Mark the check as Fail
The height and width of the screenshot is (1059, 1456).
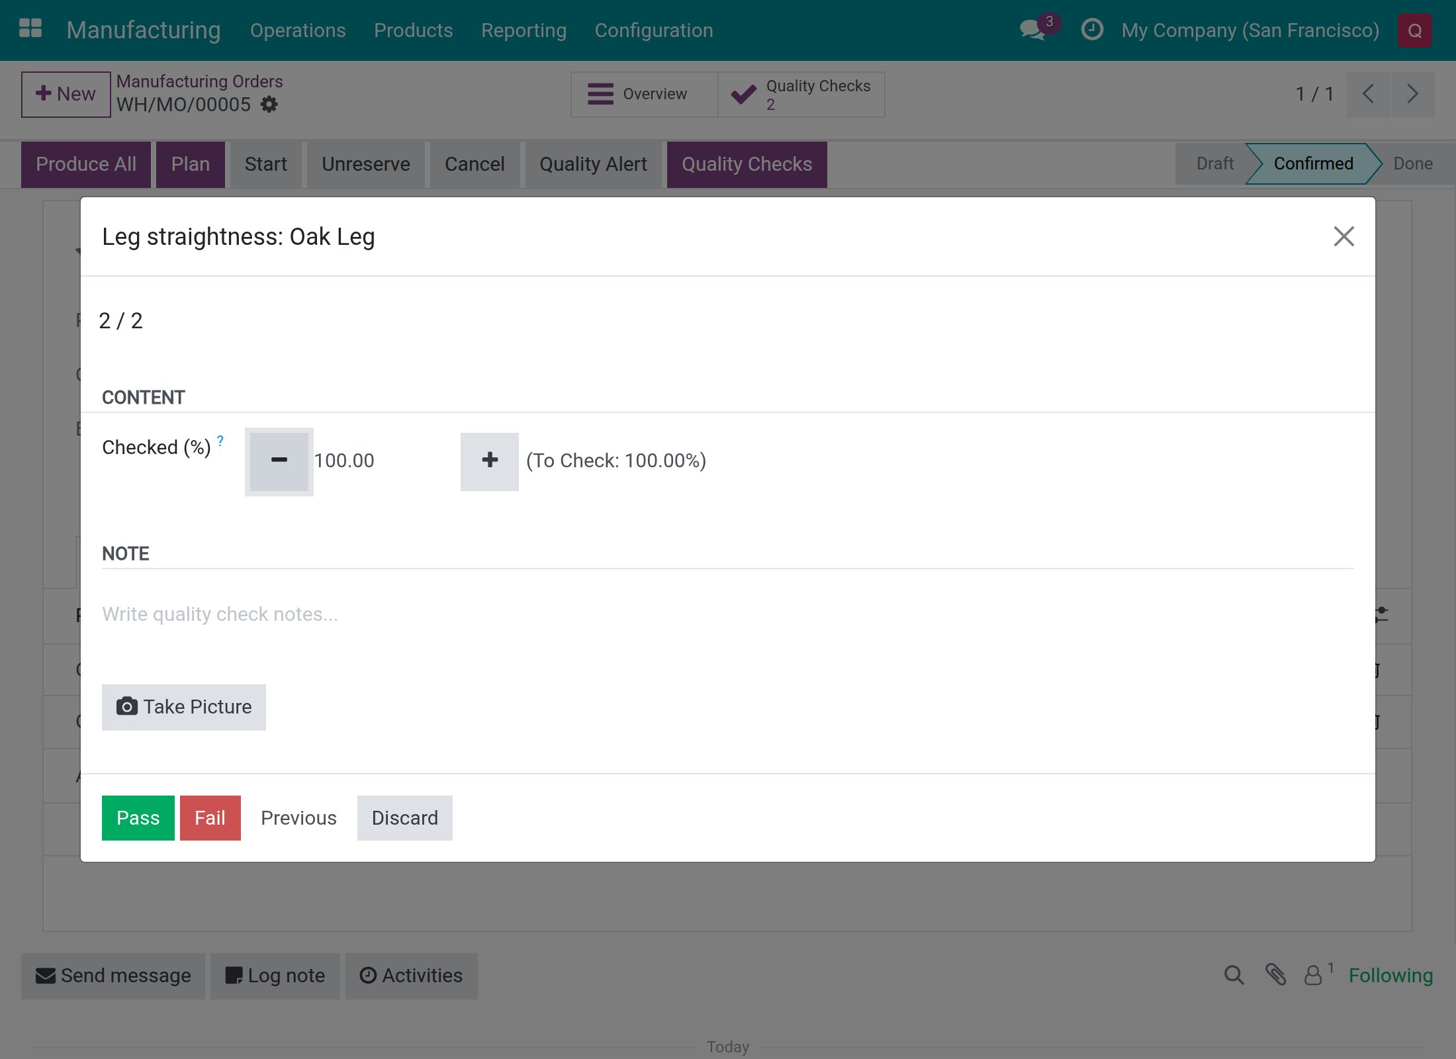click(210, 818)
